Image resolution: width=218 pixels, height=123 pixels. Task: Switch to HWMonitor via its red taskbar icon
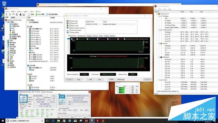tap(97, 121)
